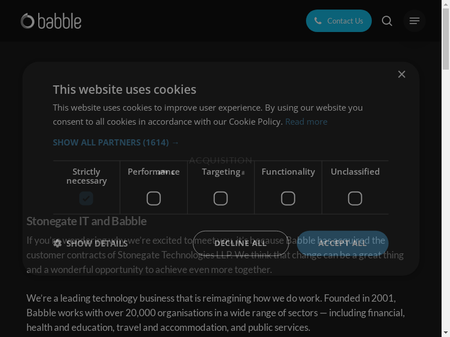Click the page vertical scrollbar
This screenshot has width=450, height=337.
click(x=445, y=168)
